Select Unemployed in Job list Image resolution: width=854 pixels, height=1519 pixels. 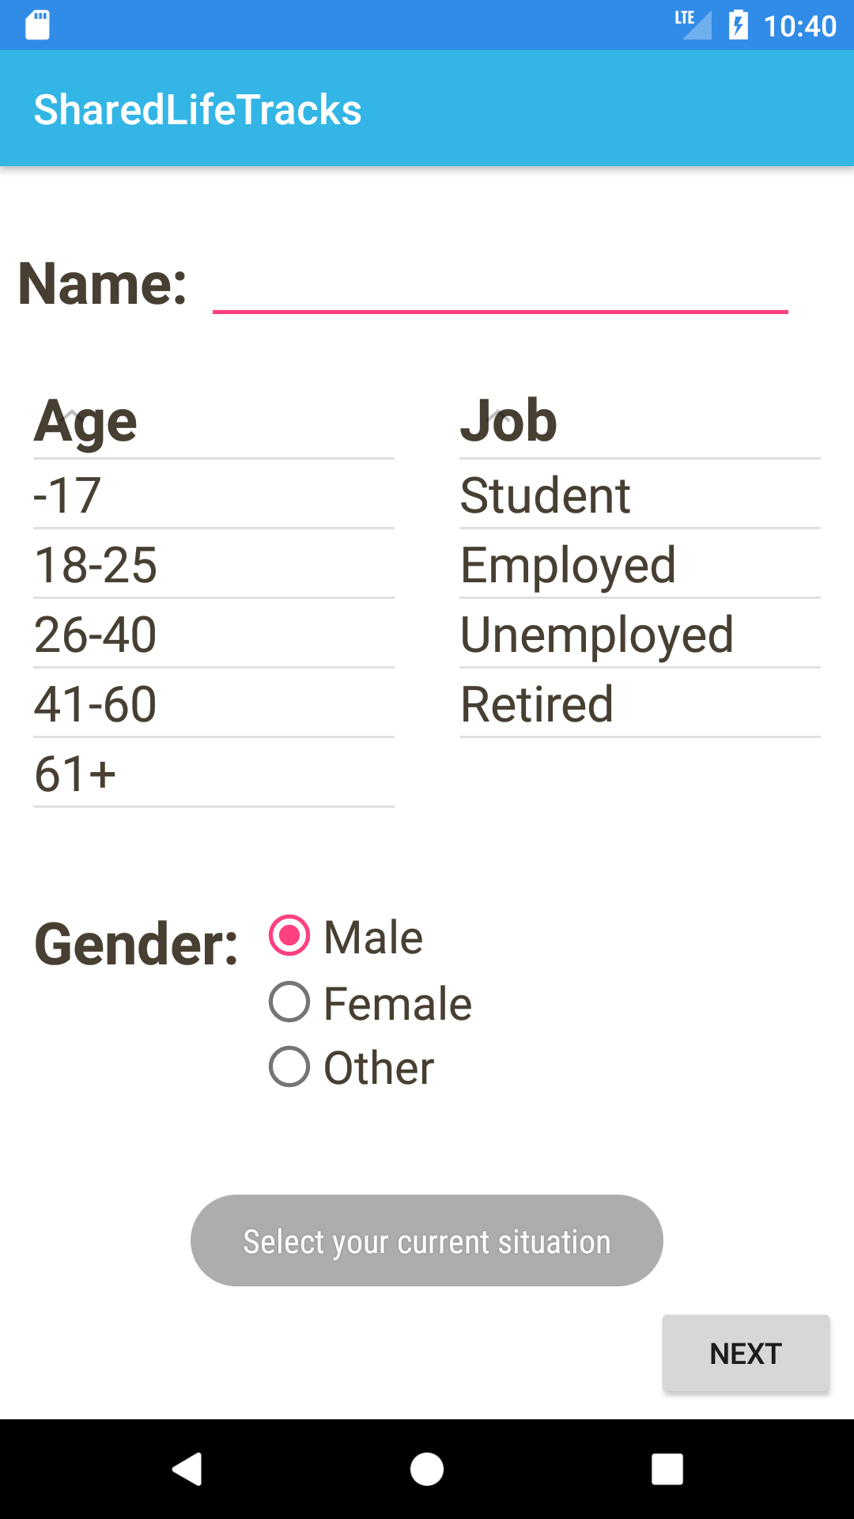click(639, 634)
